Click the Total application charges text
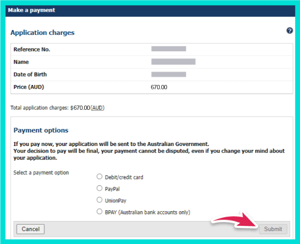The width and height of the screenshot is (300, 244). (50, 108)
